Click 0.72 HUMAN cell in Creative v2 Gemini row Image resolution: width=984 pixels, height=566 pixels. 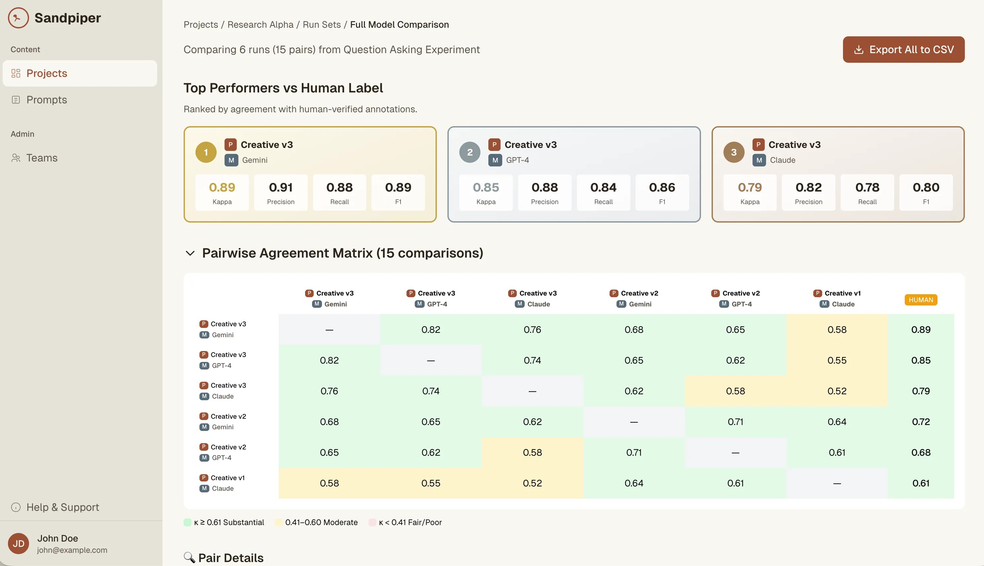point(921,421)
